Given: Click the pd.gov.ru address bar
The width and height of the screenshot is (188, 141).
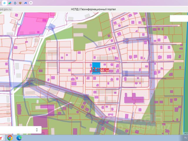Looking at the screenshot, I should tap(6, 9).
